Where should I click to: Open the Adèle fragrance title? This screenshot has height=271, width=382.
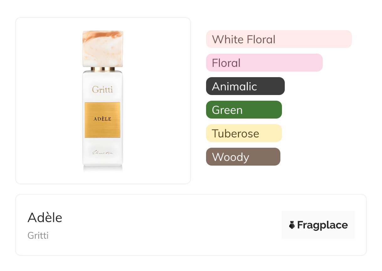[45, 217]
